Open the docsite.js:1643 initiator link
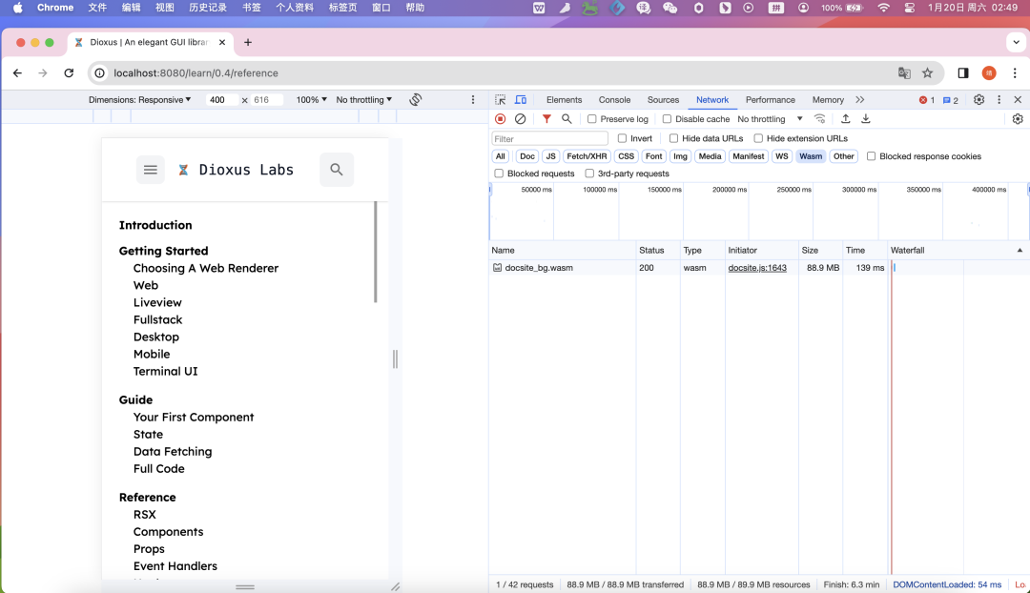This screenshot has height=593, width=1030. point(757,268)
